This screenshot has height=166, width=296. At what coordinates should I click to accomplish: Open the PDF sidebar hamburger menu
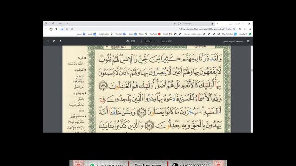click(248, 41)
